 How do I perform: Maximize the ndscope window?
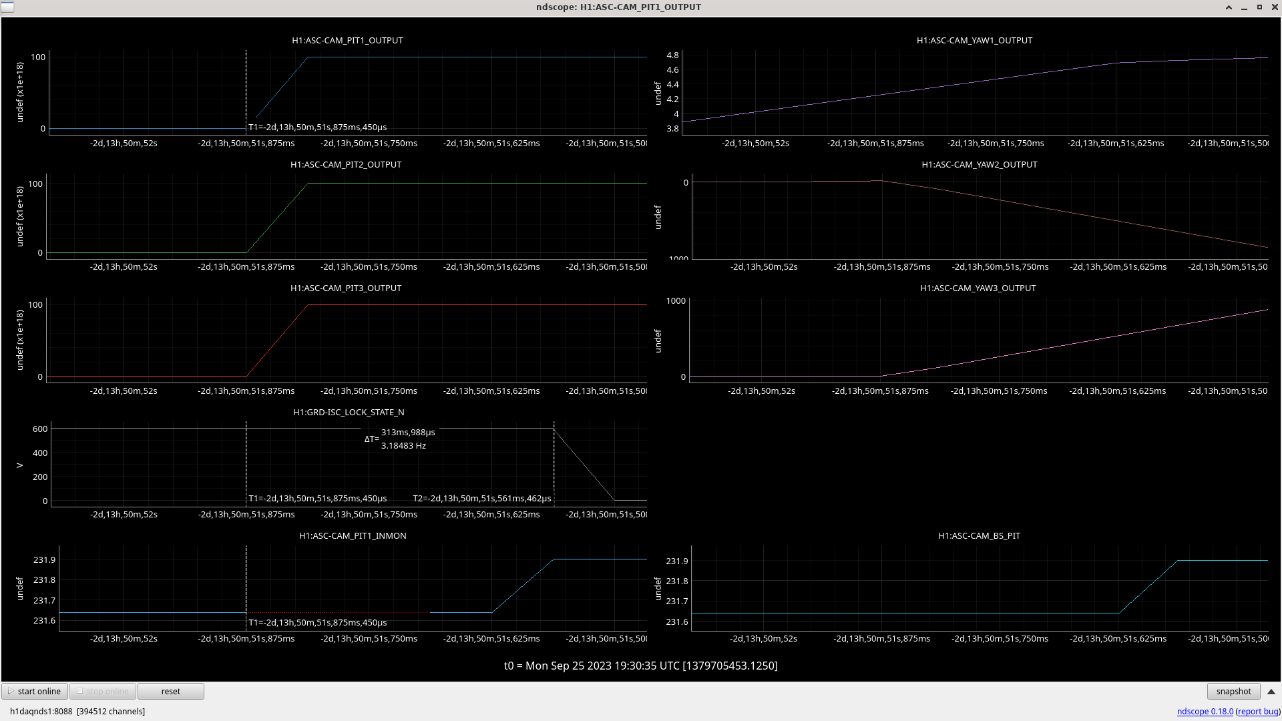point(1259,7)
